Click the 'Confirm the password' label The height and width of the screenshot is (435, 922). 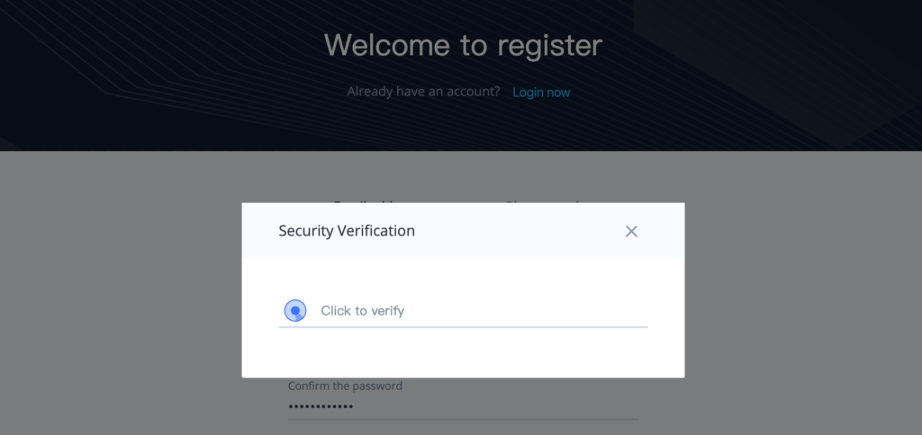[x=345, y=386]
